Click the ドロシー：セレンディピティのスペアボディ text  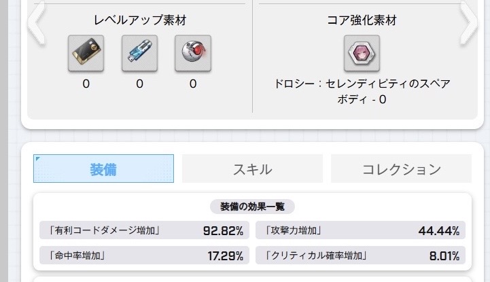[362, 92]
